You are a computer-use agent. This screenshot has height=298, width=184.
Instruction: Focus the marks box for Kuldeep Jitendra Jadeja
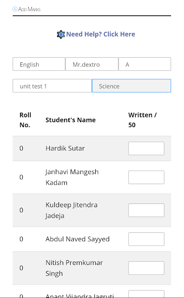click(x=146, y=210)
